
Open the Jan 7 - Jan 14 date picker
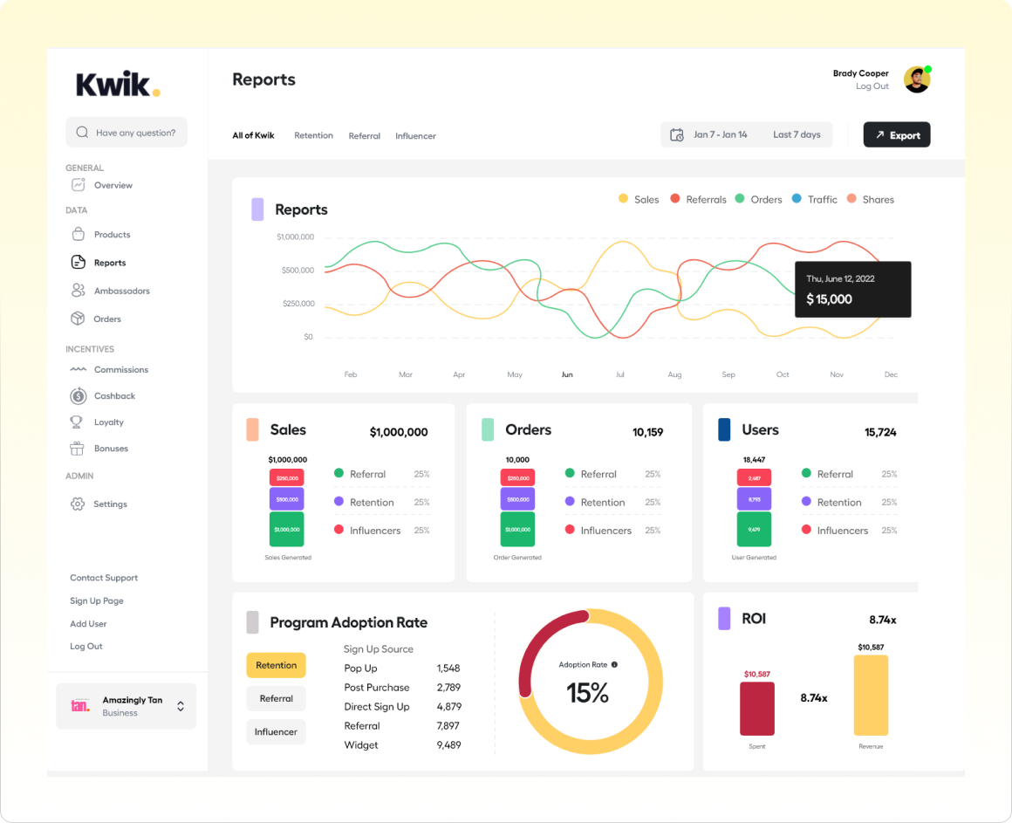(x=710, y=134)
